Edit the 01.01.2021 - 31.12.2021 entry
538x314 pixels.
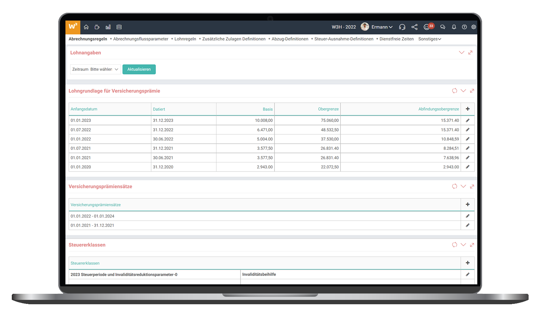468,225
